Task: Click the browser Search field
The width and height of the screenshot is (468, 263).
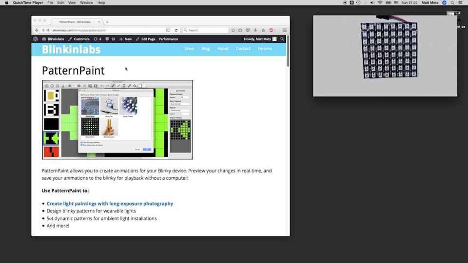Action: pyautogui.click(x=205, y=30)
